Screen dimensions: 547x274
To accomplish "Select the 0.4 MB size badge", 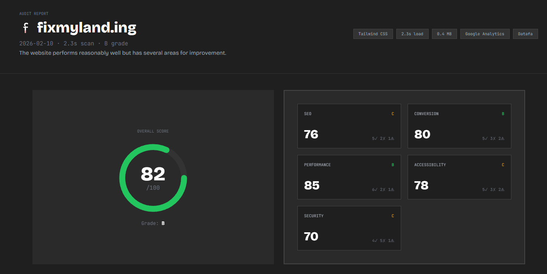I will click(444, 34).
